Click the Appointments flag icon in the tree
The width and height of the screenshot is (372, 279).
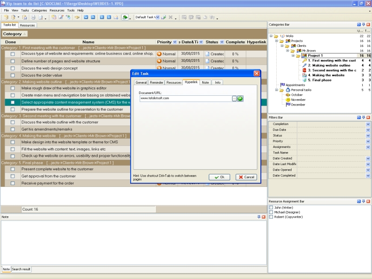pyautogui.click(x=282, y=85)
